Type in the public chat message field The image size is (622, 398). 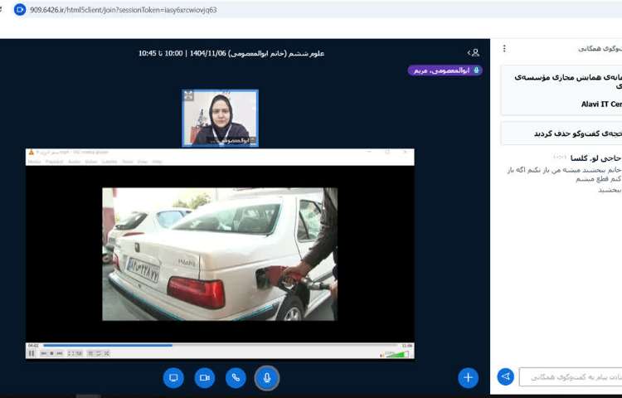point(572,377)
